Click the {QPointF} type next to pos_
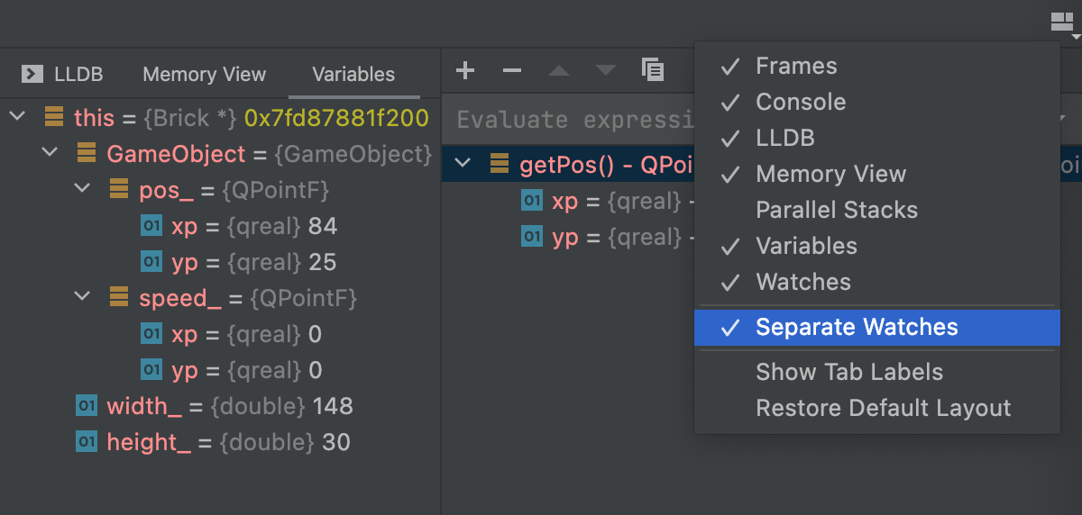This screenshot has height=515, width=1082. pos(278,191)
